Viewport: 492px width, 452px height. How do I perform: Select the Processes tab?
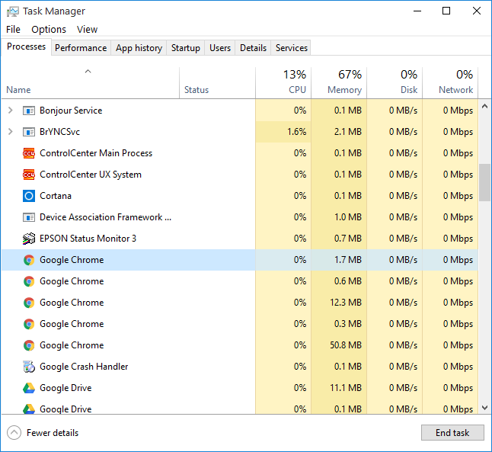tap(26, 46)
